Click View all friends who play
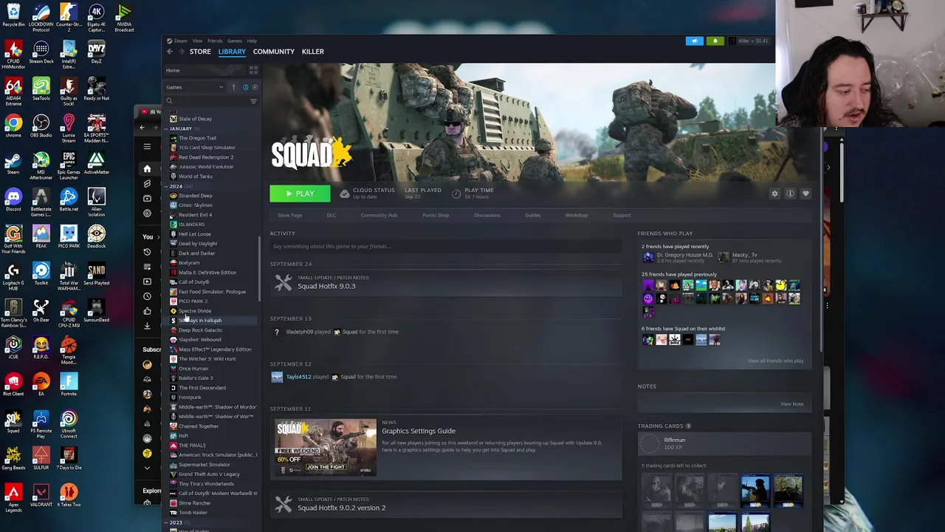945x532 pixels. [775, 361]
